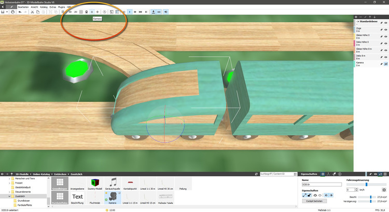This screenshot has height=212, width=389.
Task: Toggle visibility of Züge layer
Action: (x=386, y=31)
